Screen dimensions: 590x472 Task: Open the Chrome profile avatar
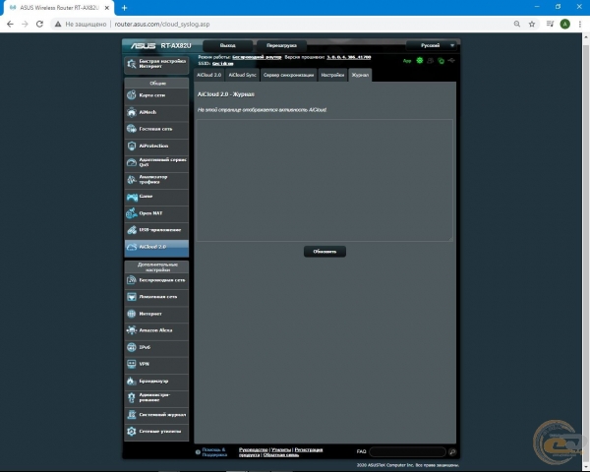pos(564,24)
